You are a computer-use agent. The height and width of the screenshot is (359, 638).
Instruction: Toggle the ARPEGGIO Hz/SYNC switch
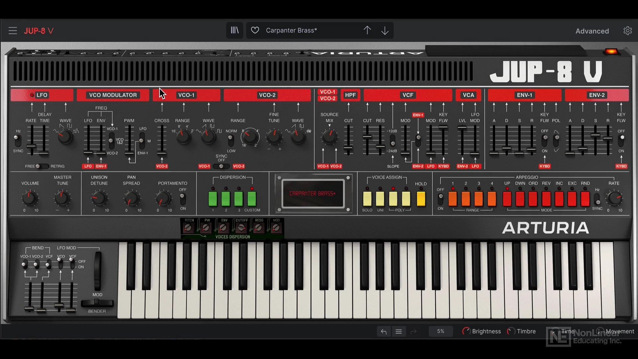point(597,199)
